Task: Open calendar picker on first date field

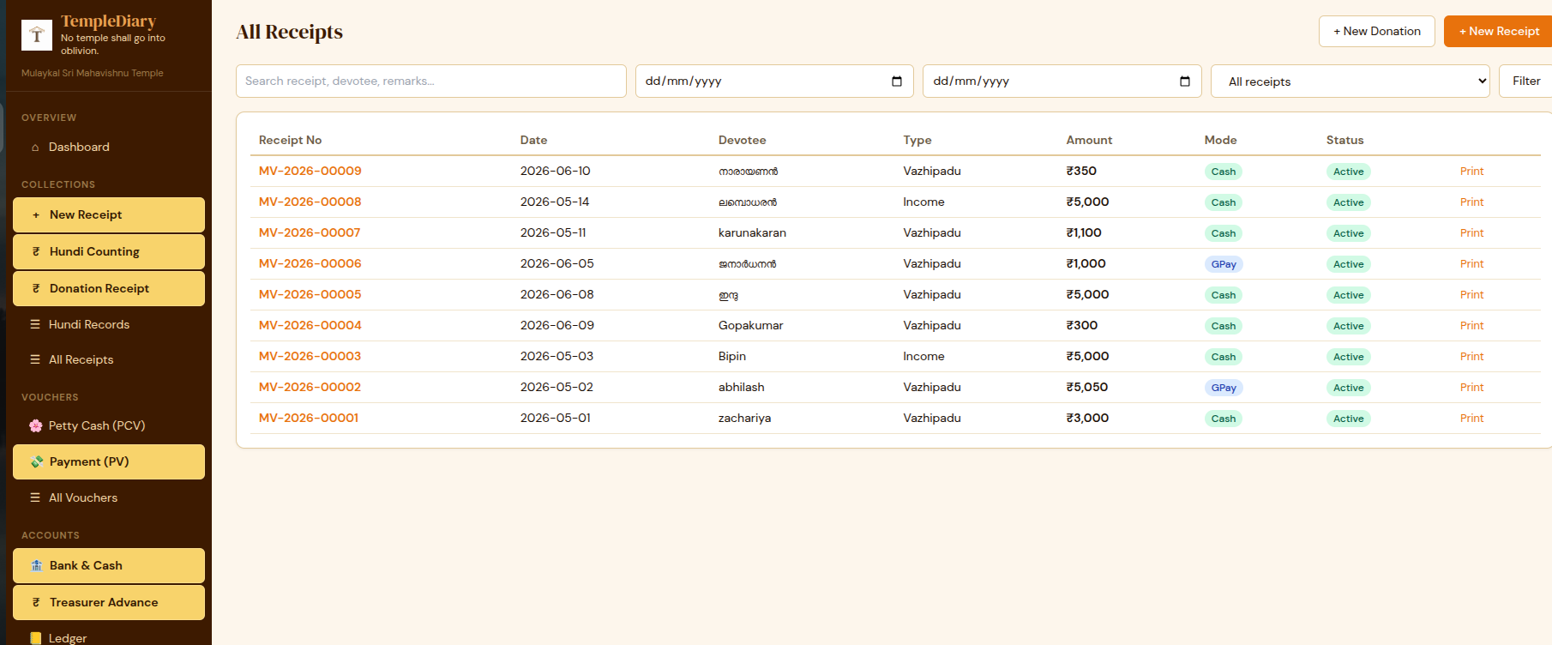Action: pos(897,81)
